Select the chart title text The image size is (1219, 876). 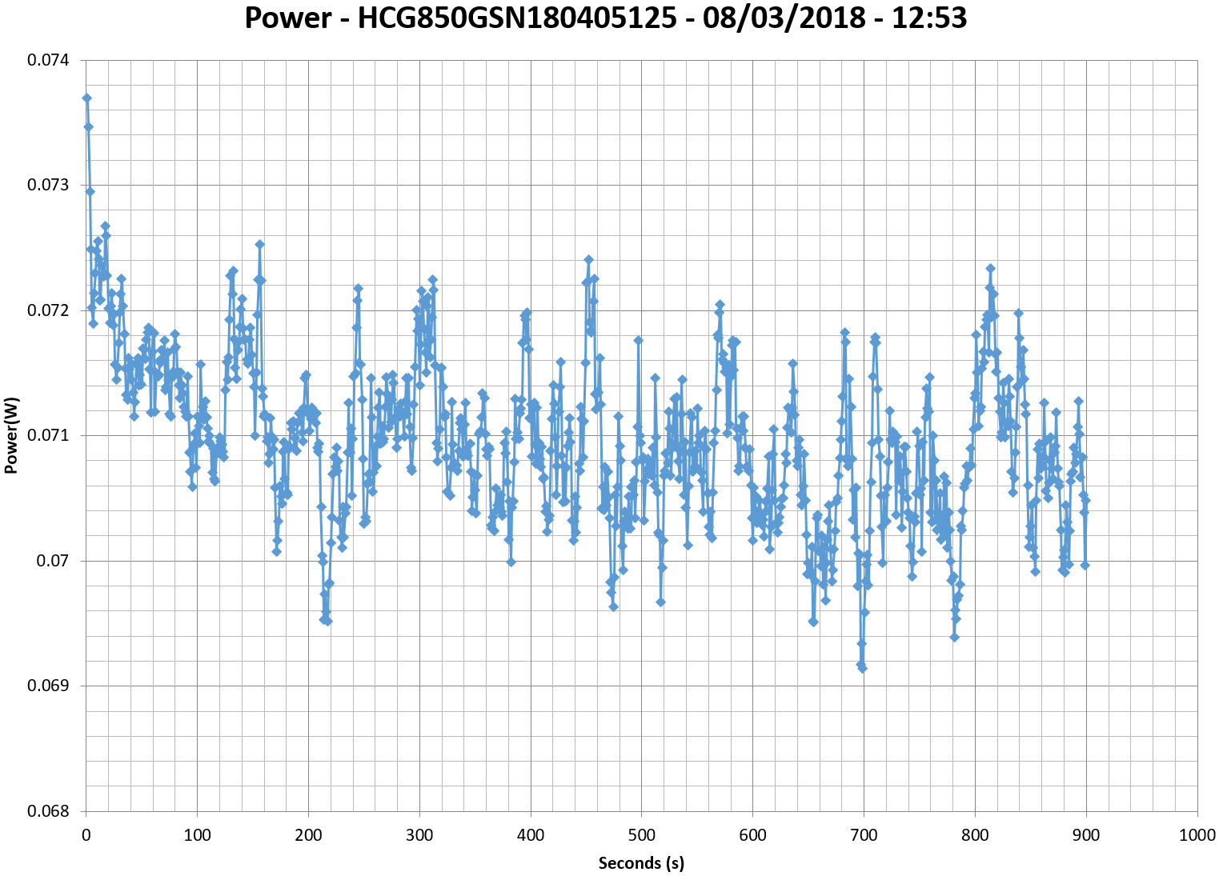(605, 18)
